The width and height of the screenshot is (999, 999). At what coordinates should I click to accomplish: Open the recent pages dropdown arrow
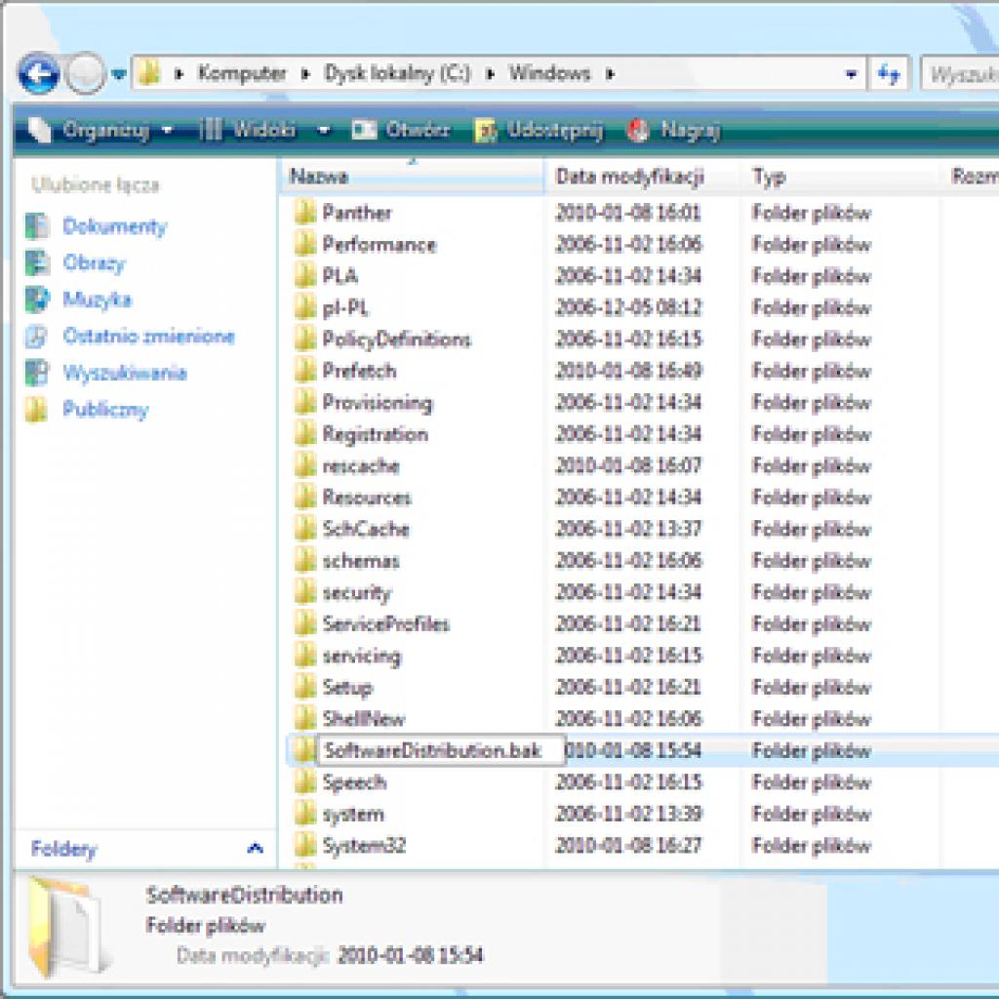click(118, 74)
